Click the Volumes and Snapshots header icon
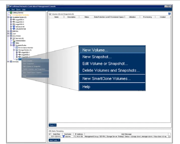The height and width of the screenshot is (144, 180). pyautogui.click(x=50, y=14)
